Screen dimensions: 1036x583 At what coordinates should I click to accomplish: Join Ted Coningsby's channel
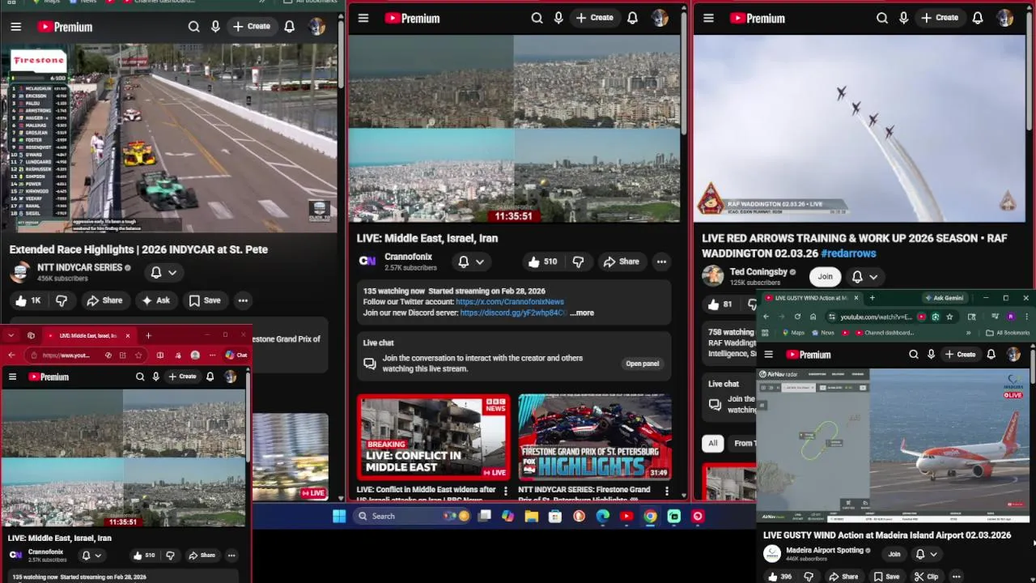825,276
